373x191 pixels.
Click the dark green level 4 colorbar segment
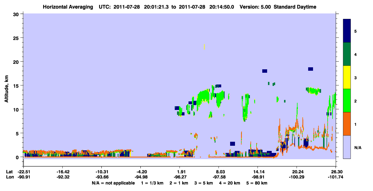click(347, 54)
